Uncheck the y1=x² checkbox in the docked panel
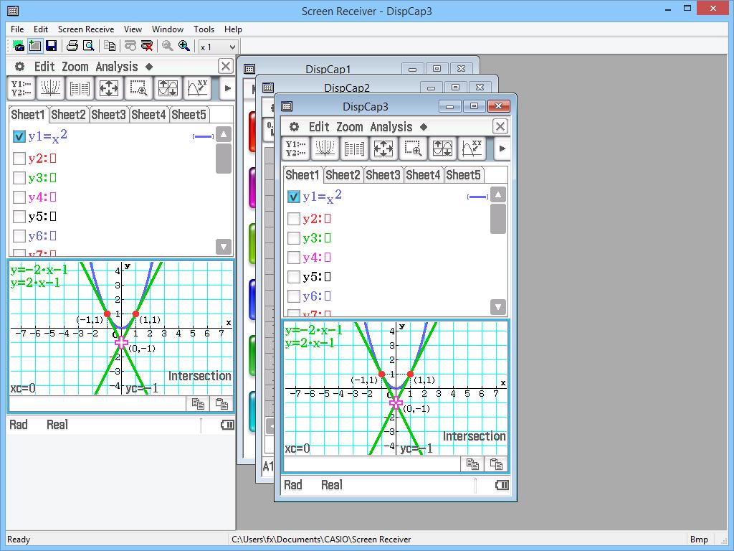The image size is (734, 551). coord(19,136)
